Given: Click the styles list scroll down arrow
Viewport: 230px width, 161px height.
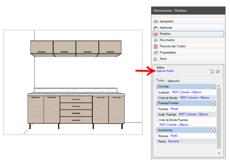Looking at the screenshot, I should (219, 153).
